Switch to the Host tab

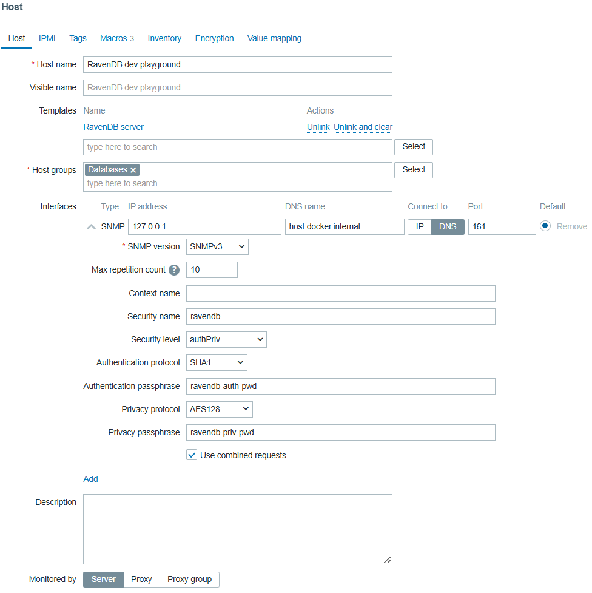click(x=16, y=39)
